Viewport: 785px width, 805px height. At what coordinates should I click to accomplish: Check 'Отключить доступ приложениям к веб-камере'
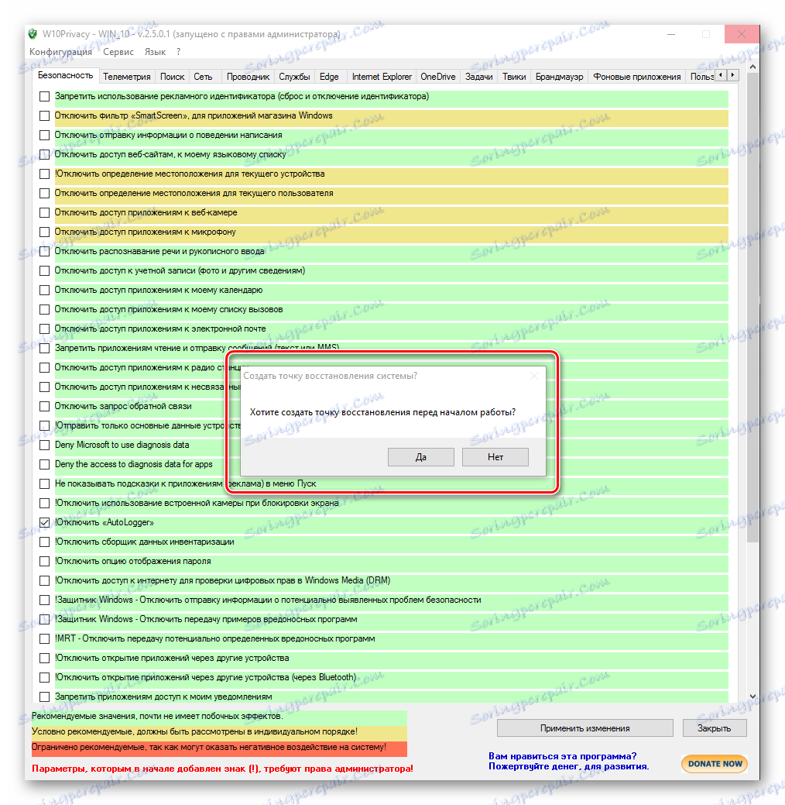44,212
